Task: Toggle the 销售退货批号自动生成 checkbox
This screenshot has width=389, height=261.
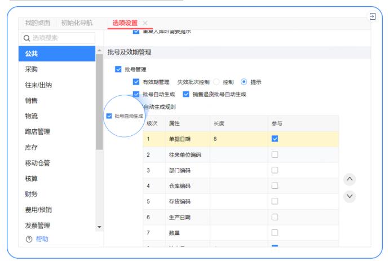Action: 186,94
